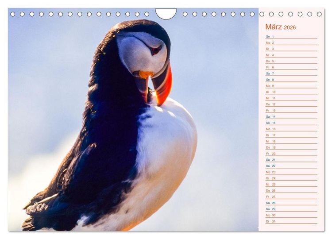Select the date row Do 5
The height and width of the screenshot is (239, 332).
[291, 61]
